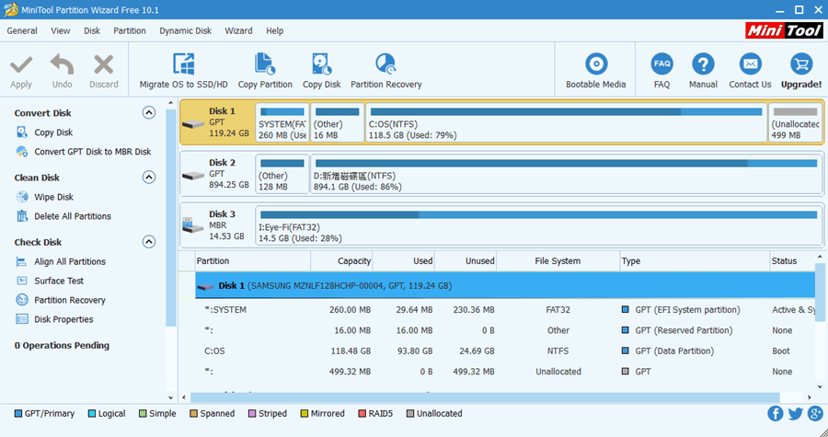Screen dimensions: 828x437
Task: Click the RAID5 legend color swatch
Action: (362, 414)
